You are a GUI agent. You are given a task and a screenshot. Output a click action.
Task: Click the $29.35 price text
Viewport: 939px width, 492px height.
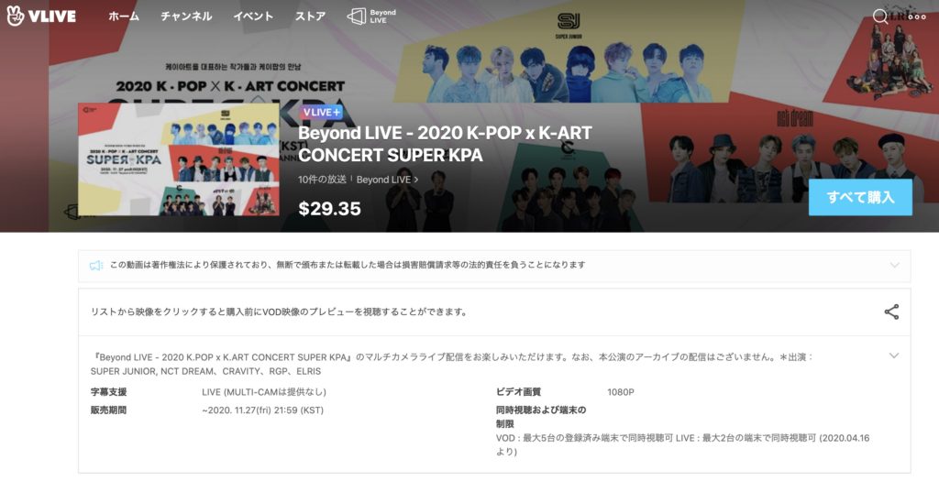(330, 208)
